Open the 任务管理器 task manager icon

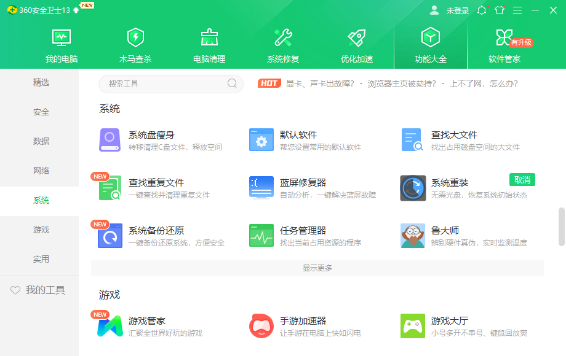(261, 236)
